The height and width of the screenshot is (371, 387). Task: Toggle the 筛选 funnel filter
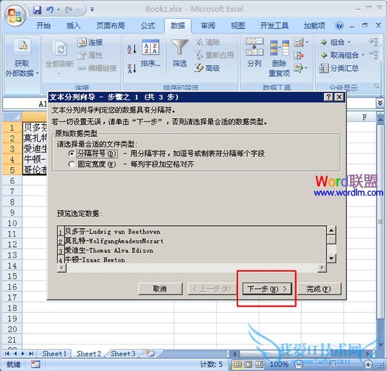[179, 54]
